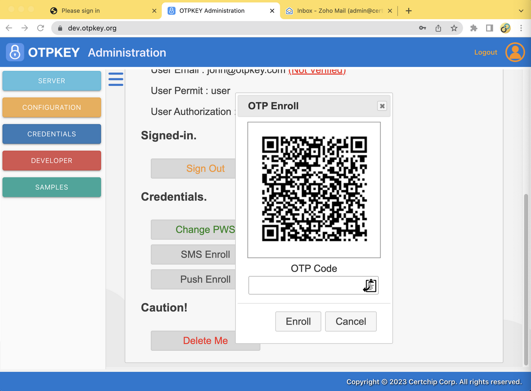View site info padlock icon
Screen dimensions: 531x391
[x=60, y=28]
